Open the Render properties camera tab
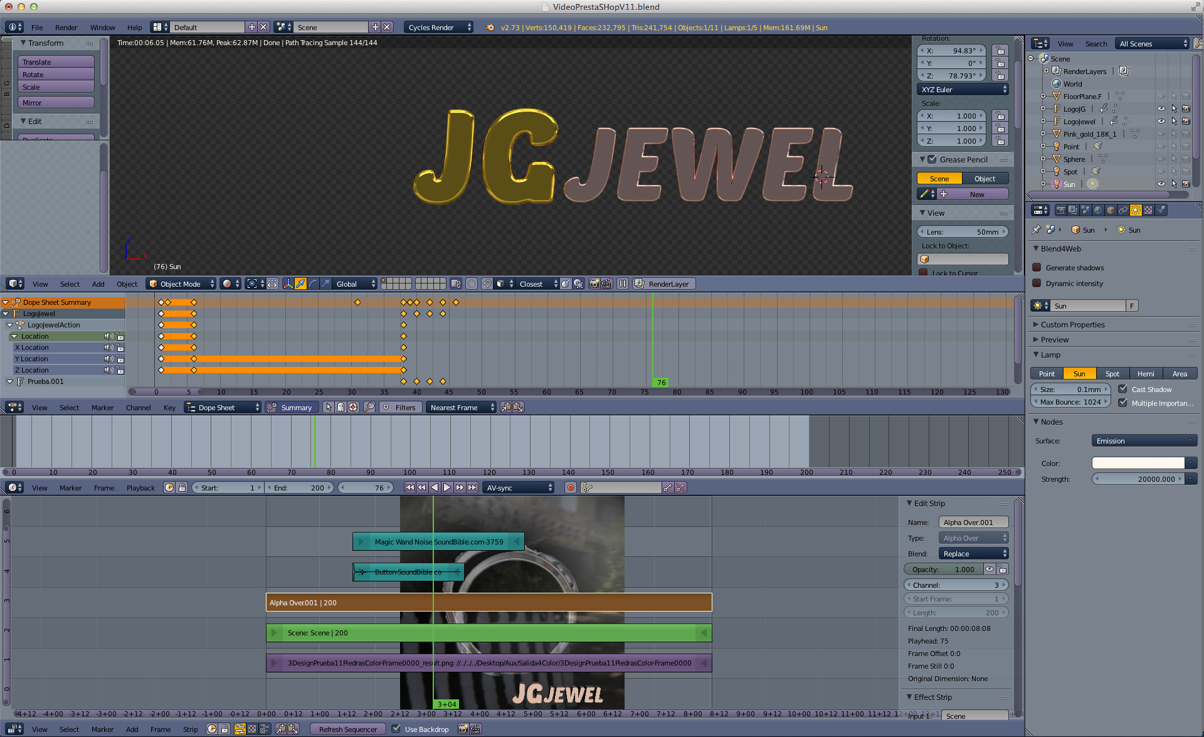Image resolution: width=1204 pixels, height=737 pixels. click(x=1060, y=211)
